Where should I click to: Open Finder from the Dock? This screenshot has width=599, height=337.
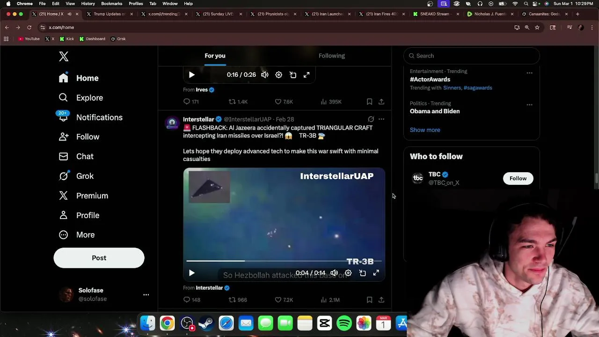click(147, 323)
